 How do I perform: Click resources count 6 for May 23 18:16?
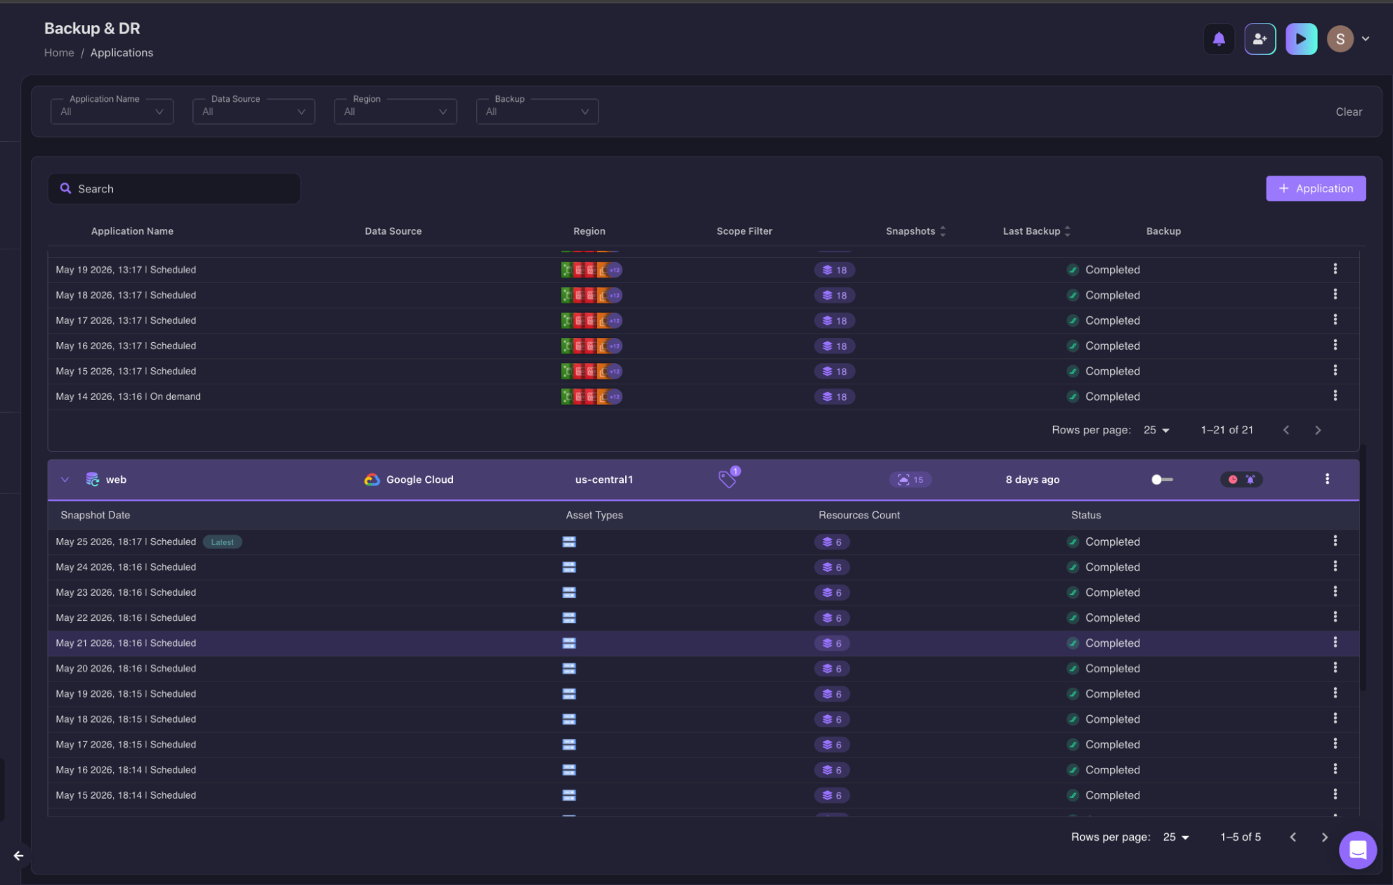(x=832, y=593)
